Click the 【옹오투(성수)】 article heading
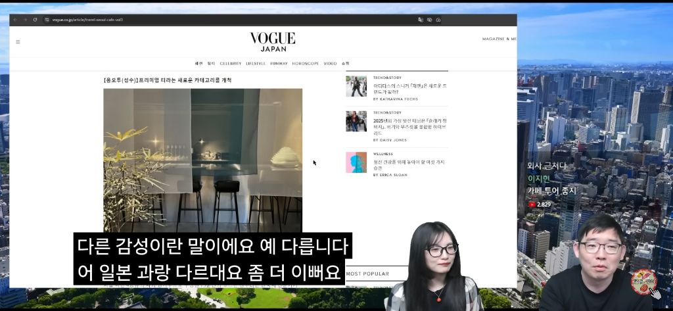Screen dimensions: 673x311 coord(168,80)
